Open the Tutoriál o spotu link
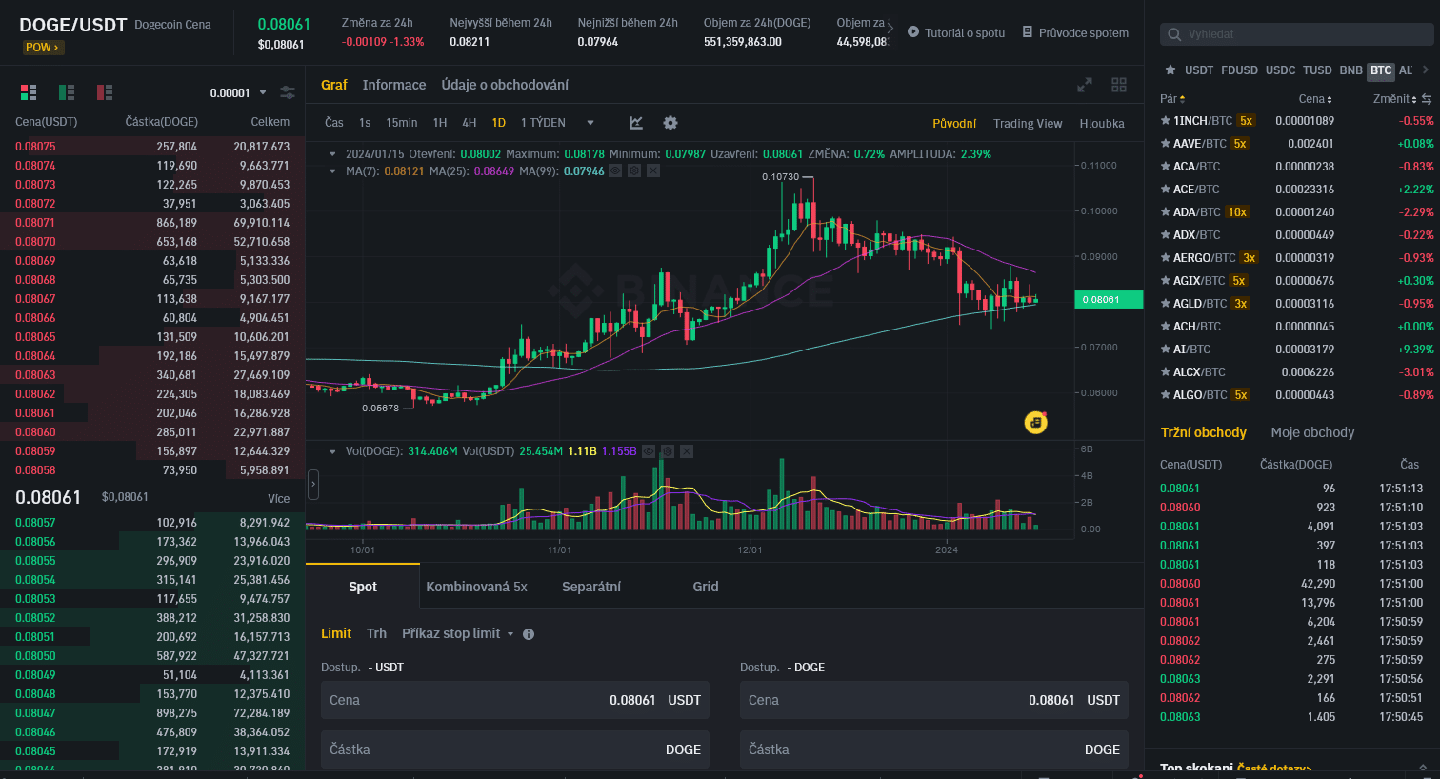 point(966,32)
